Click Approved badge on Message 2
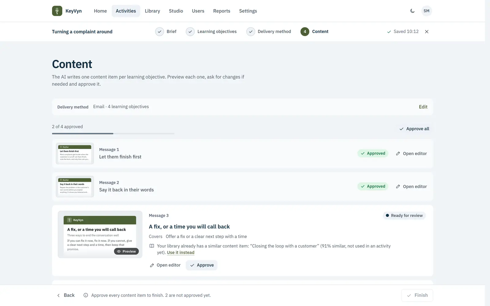The width and height of the screenshot is (490, 306). coord(373,186)
